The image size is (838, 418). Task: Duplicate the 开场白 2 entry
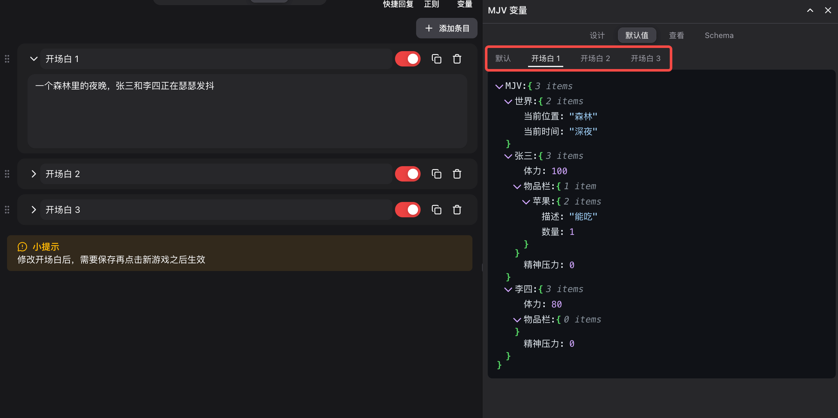pos(436,174)
